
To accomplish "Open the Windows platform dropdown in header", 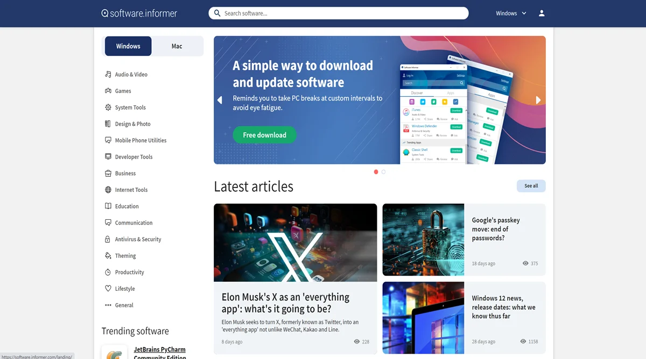I will (x=511, y=13).
